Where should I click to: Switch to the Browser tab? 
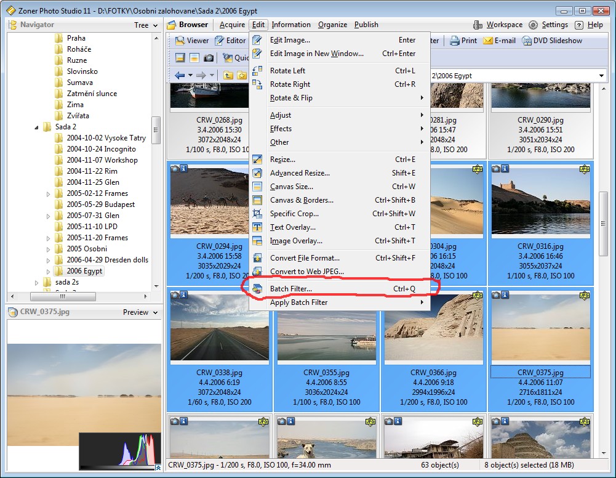pos(188,25)
